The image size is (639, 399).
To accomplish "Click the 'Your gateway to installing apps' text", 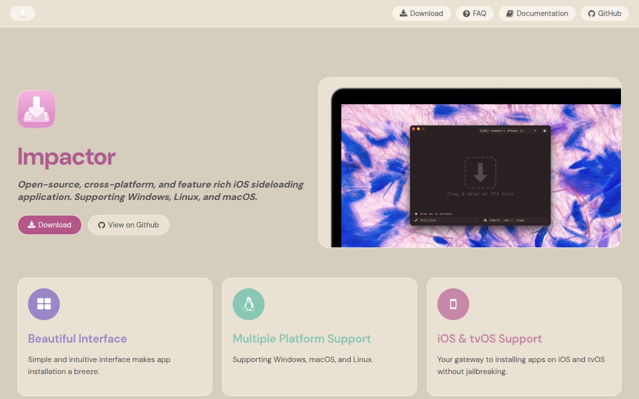I will pos(521,365).
